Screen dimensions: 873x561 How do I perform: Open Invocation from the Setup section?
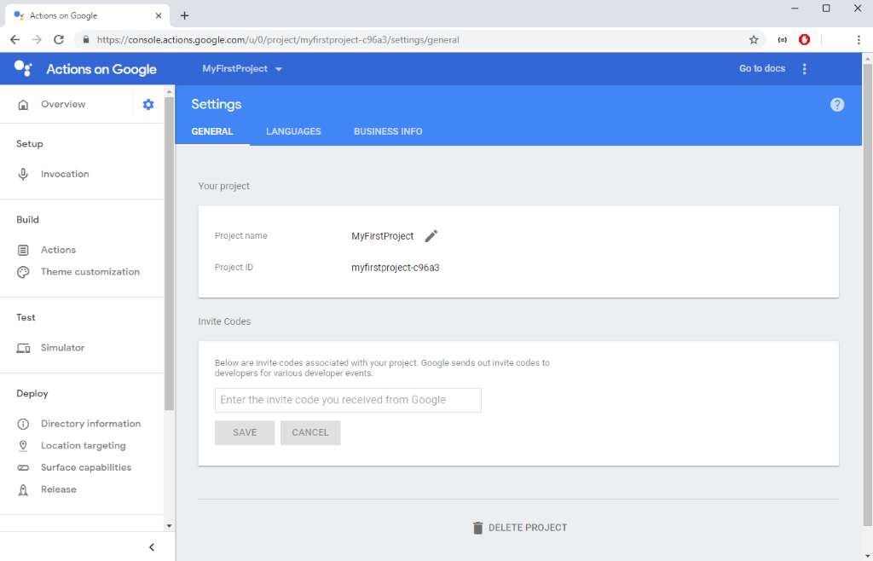coord(65,174)
